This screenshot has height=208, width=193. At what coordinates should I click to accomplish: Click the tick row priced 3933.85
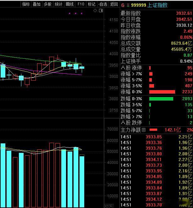point(156,137)
